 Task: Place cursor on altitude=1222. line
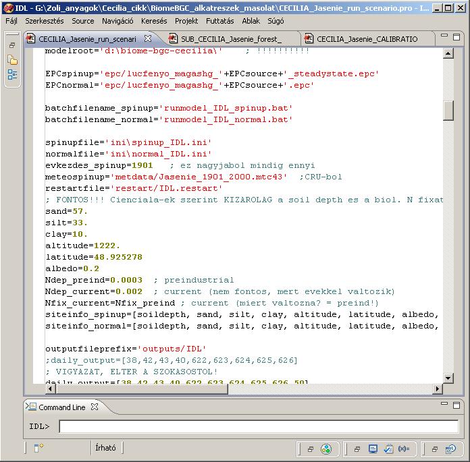click(83, 246)
